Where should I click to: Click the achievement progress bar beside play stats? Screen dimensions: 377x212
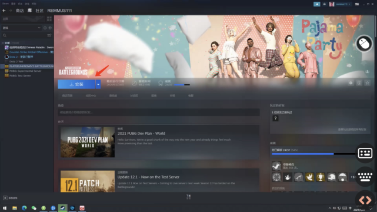(182, 85)
